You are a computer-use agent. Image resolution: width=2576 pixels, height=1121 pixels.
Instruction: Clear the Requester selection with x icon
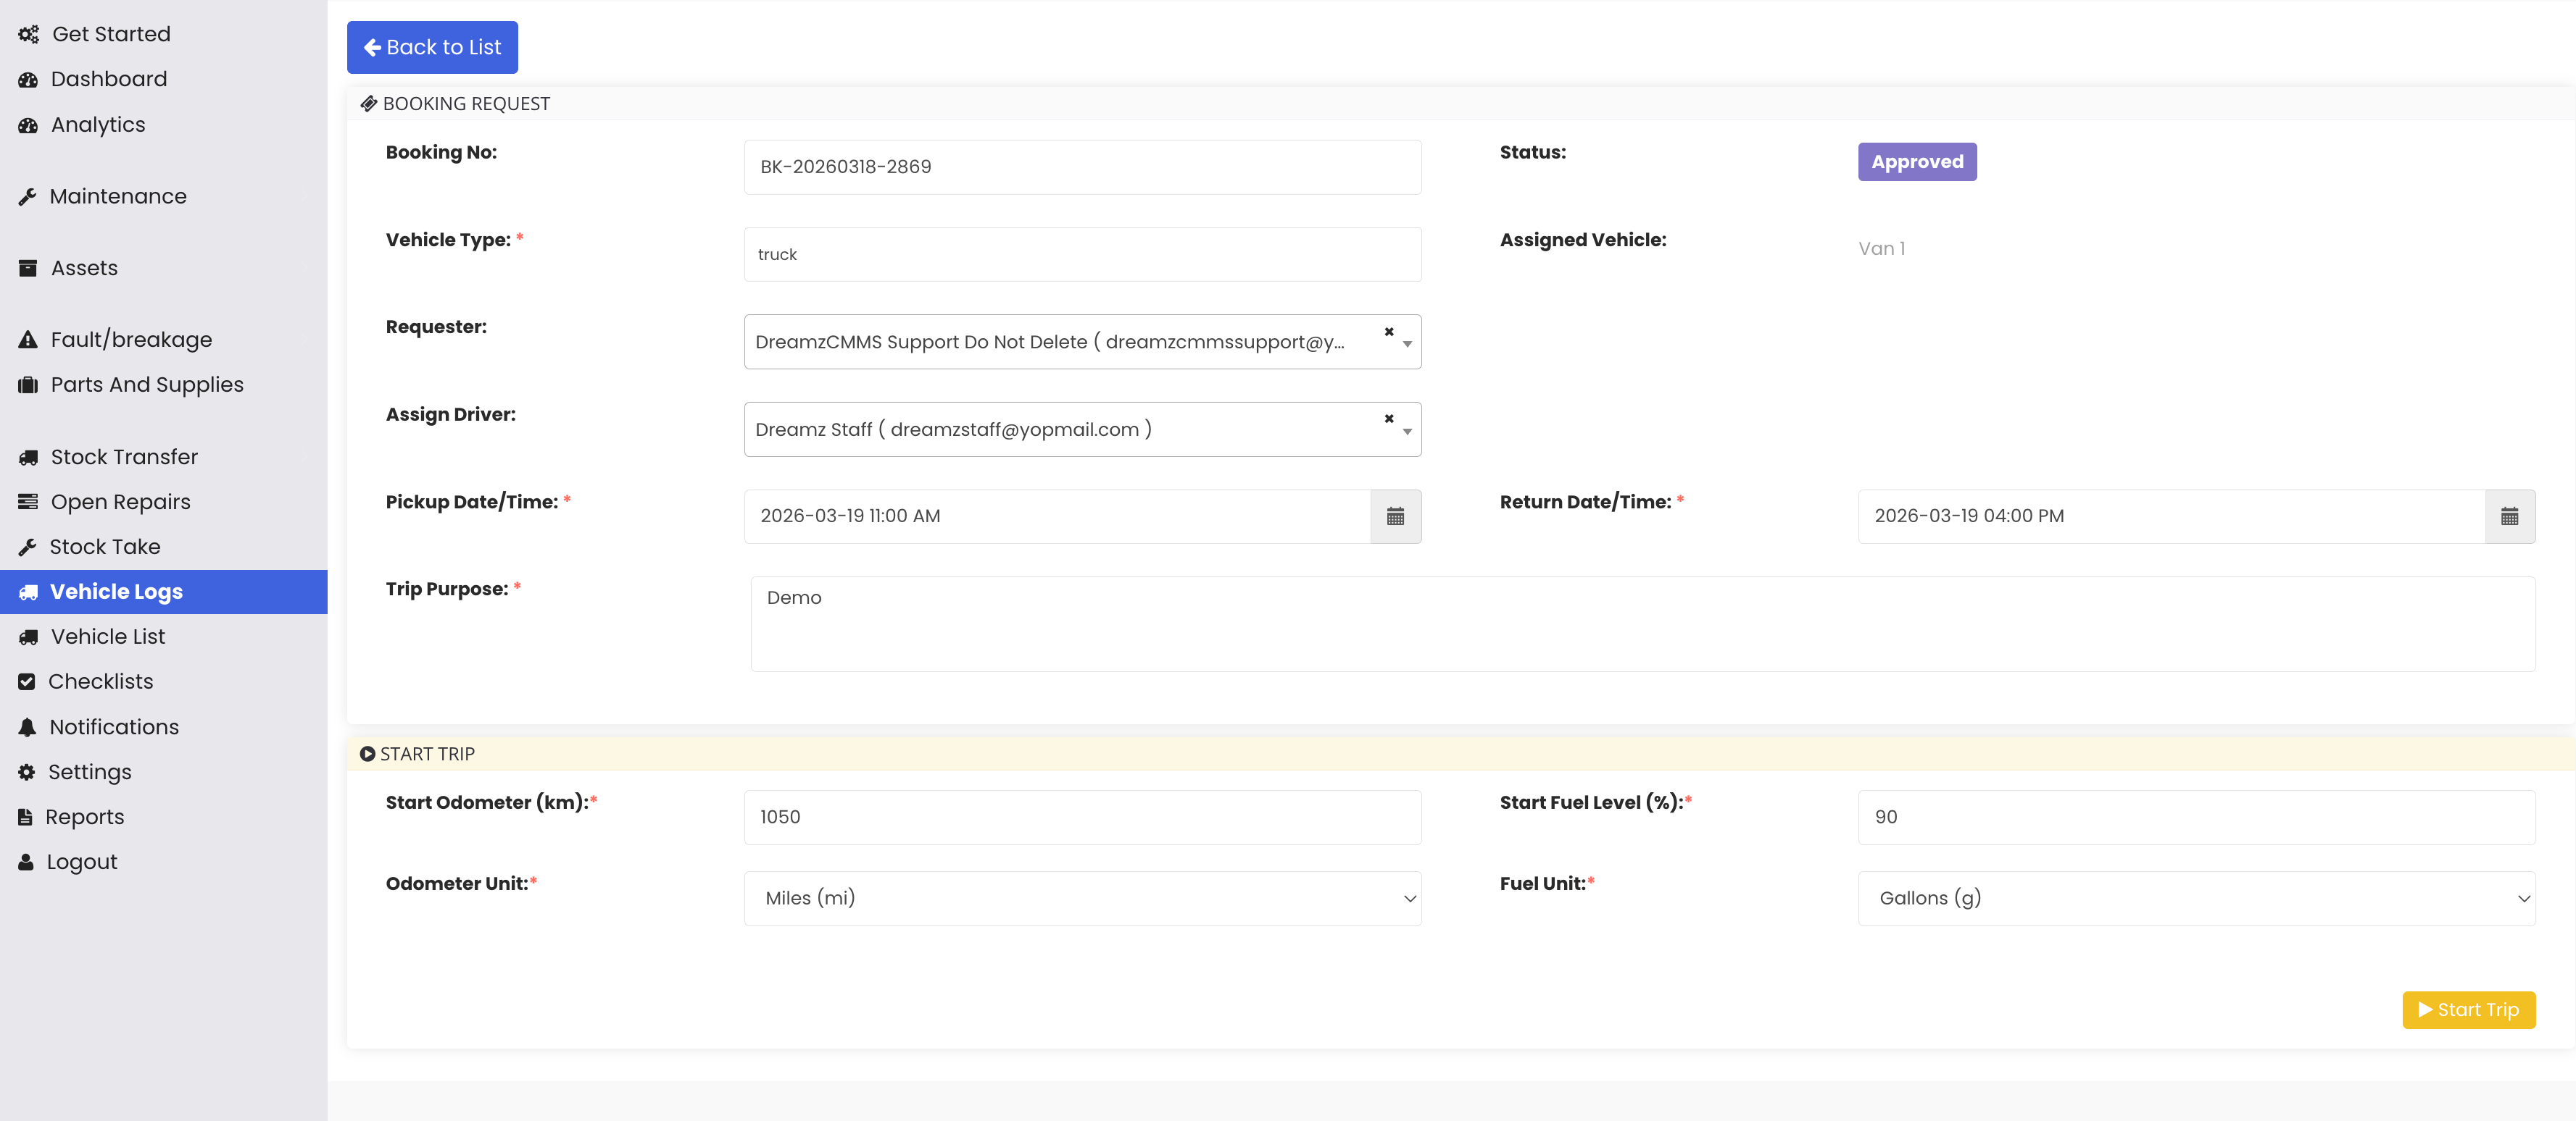tap(1388, 332)
